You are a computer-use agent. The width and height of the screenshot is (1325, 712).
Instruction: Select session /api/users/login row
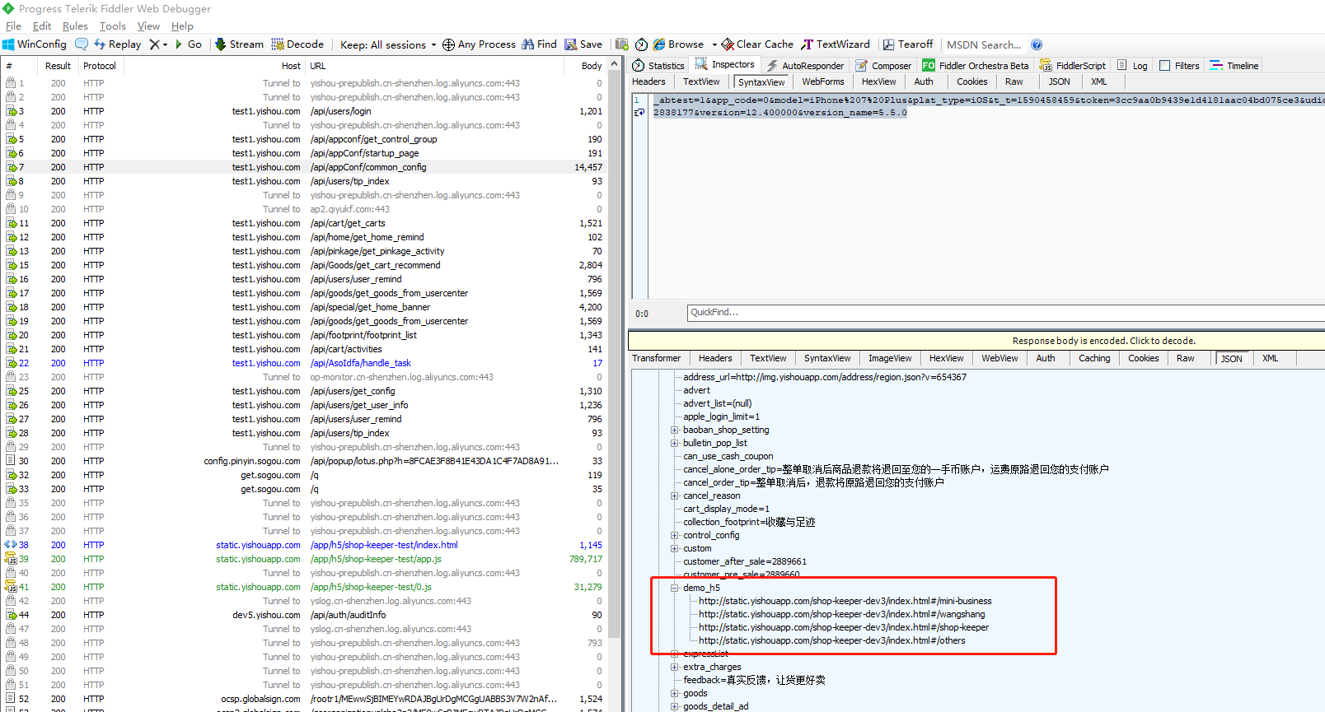point(305,111)
